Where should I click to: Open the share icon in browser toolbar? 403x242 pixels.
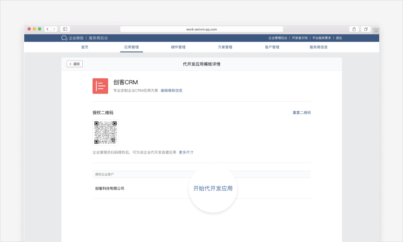tap(354, 29)
